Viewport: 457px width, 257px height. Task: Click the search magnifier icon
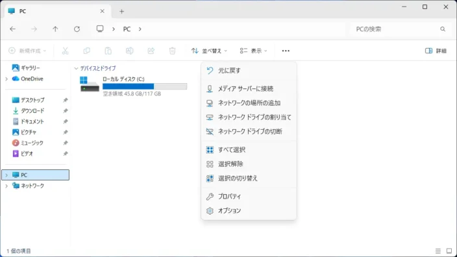tap(443, 29)
